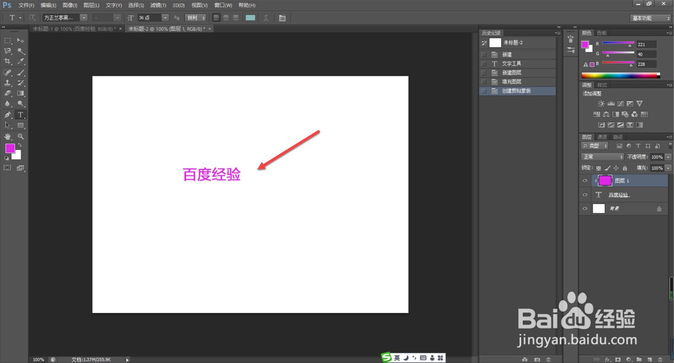Tick history brush source box beside 填充图层
Image resolution: width=674 pixels, height=363 pixels.
484,82
